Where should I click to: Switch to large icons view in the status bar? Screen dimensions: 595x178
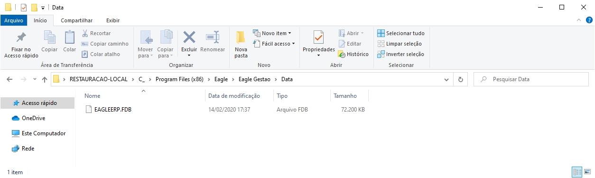click(587, 172)
